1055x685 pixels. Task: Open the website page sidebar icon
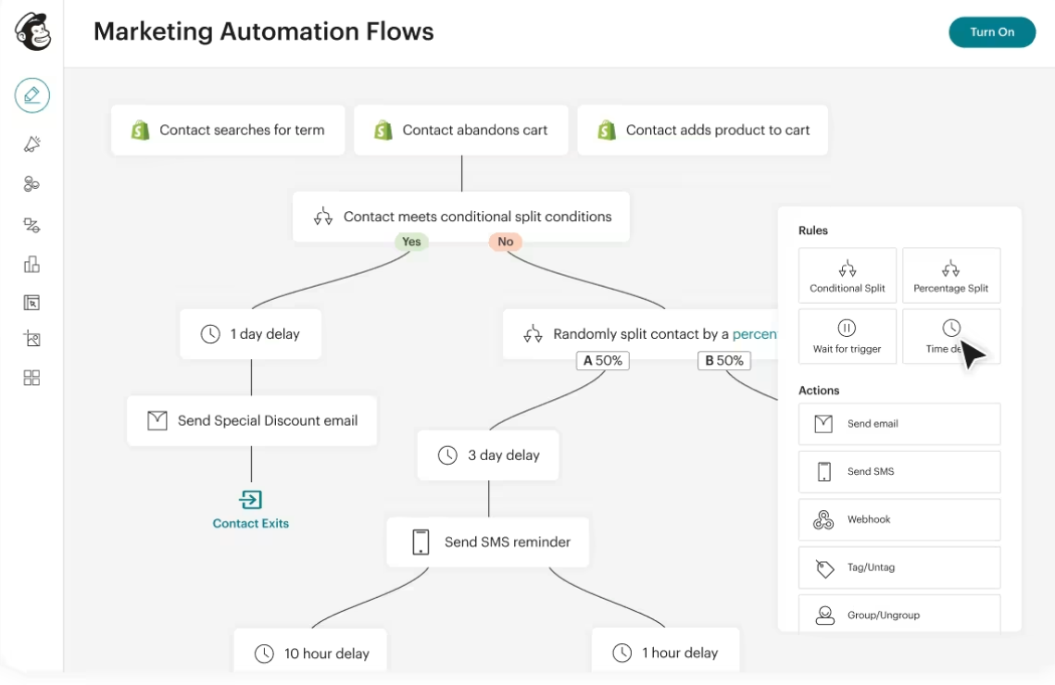point(31,303)
